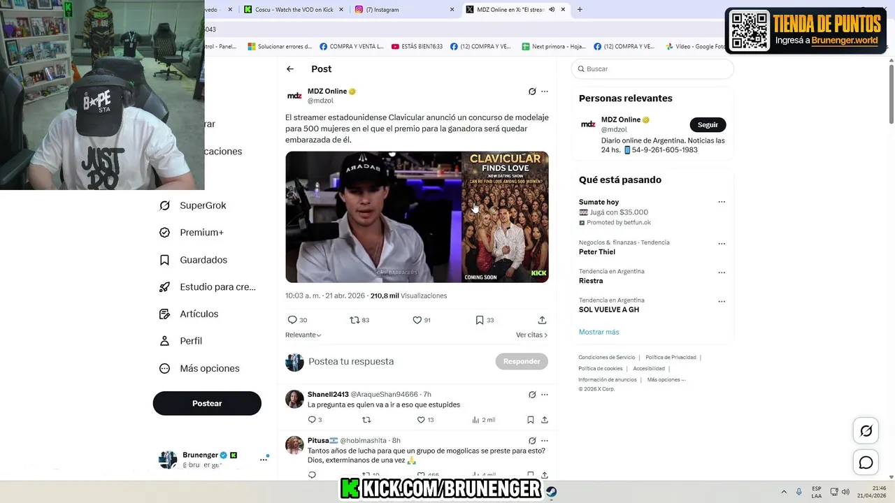Image resolution: width=895 pixels, height=503 pixels.
Task: Open Steam icon in taskbar
Action: pos(551,491)
